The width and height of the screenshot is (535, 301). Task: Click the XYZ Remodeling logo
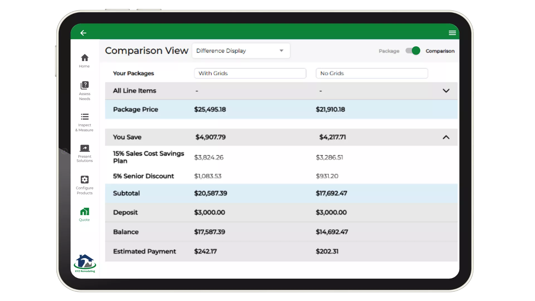click(x=85, y=263)
